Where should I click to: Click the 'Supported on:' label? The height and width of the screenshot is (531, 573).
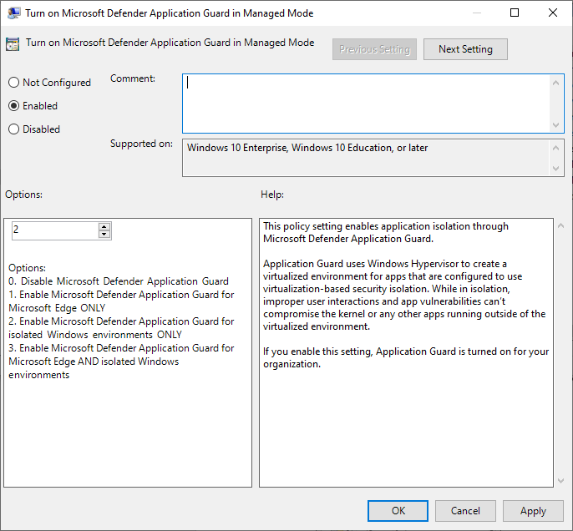(x=141, y=144)
